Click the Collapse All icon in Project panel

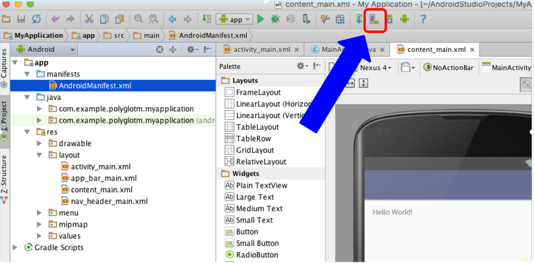(173, 50)
